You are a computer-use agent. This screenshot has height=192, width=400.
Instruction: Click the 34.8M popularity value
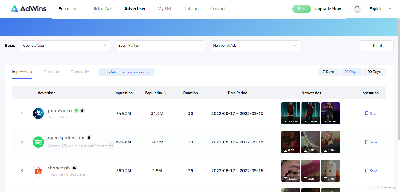click(157, 113)
